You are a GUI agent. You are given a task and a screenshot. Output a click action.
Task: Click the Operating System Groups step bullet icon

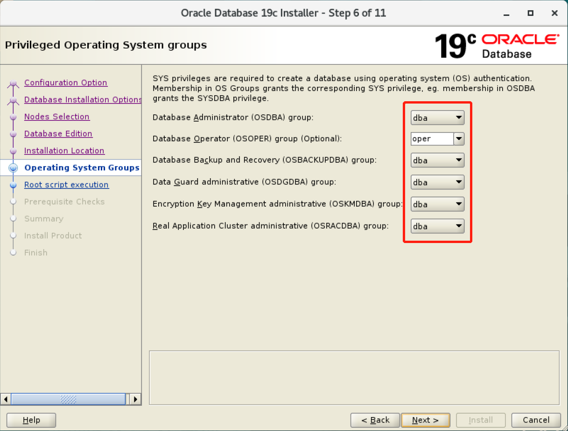point(14,168)
